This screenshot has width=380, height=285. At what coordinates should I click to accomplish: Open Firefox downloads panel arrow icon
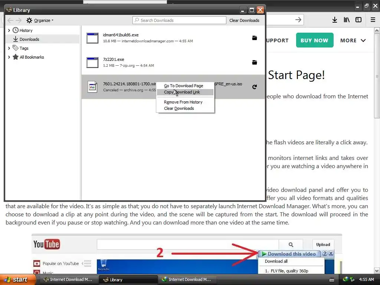click(x=335, y=20)
